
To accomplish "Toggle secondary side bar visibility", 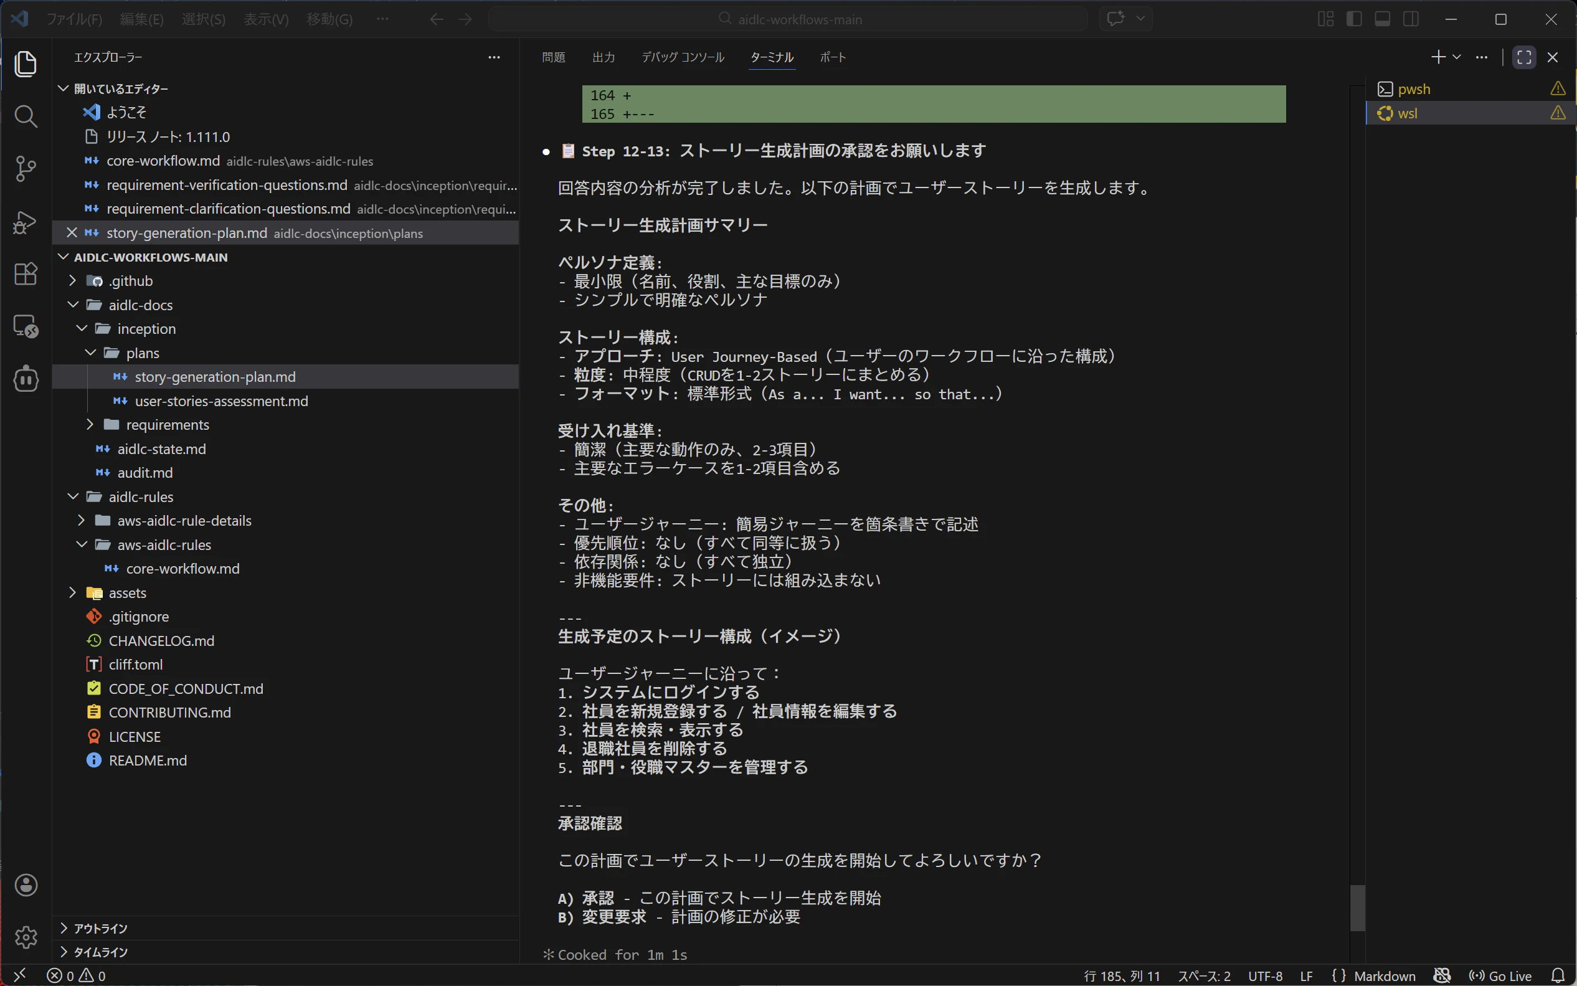I will click(x=1411, y=19).
